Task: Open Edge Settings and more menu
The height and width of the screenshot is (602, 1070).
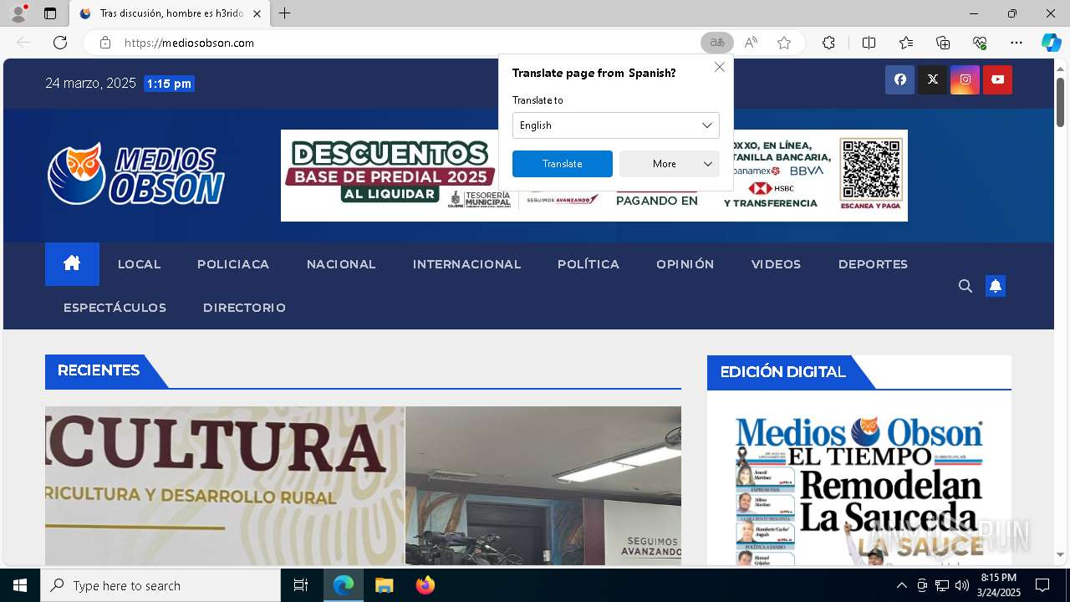Action: (1016, 43)
